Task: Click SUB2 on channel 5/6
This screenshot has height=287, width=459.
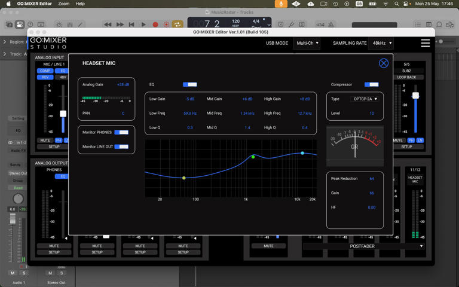Action: [406, 71]
